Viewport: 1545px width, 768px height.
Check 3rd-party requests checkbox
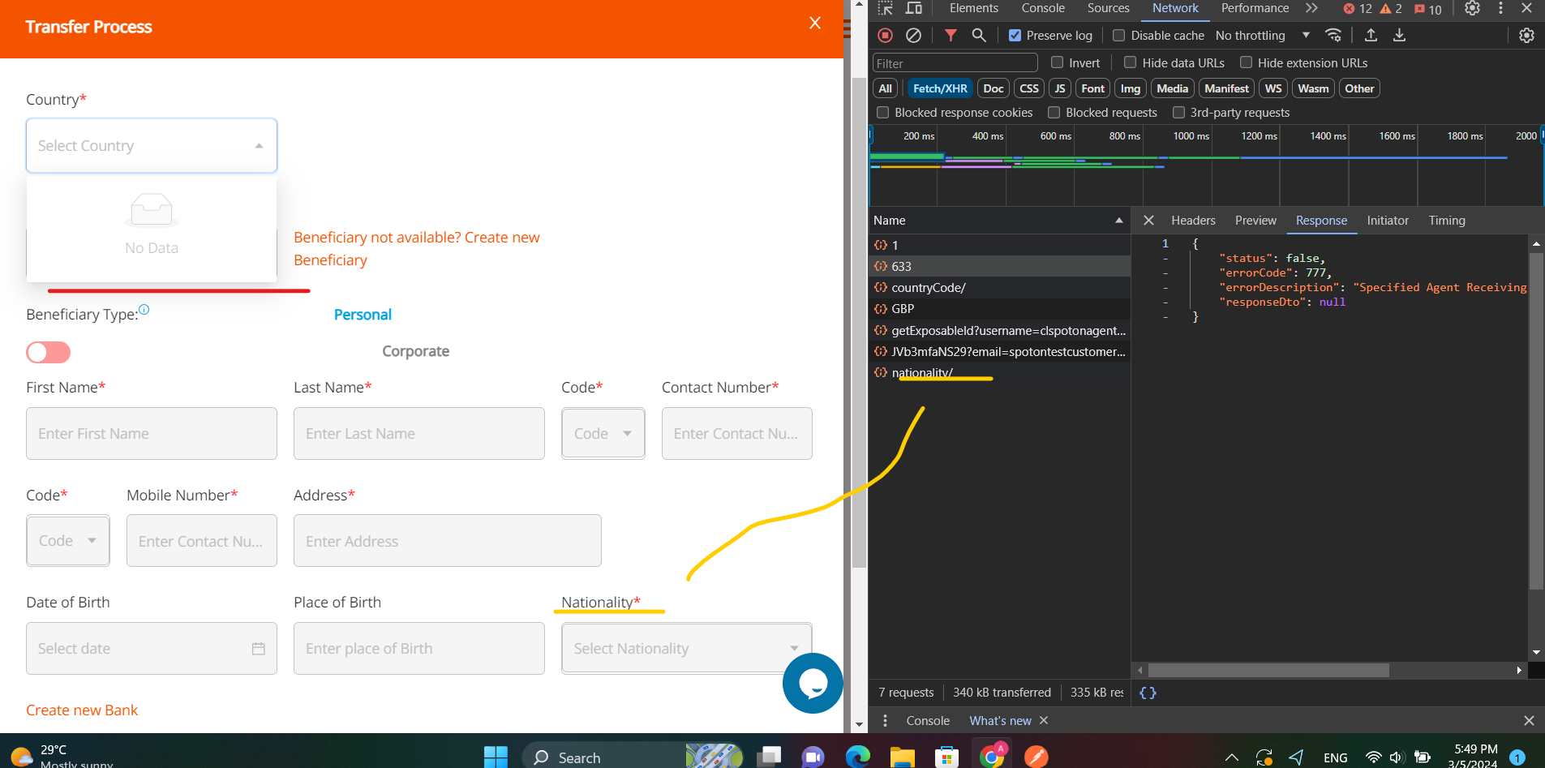(x=1178, y=113)
